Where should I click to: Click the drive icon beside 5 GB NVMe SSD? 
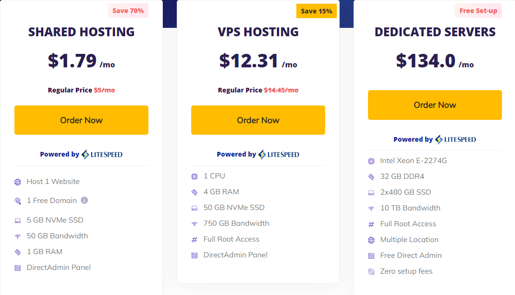coord(18,221)
